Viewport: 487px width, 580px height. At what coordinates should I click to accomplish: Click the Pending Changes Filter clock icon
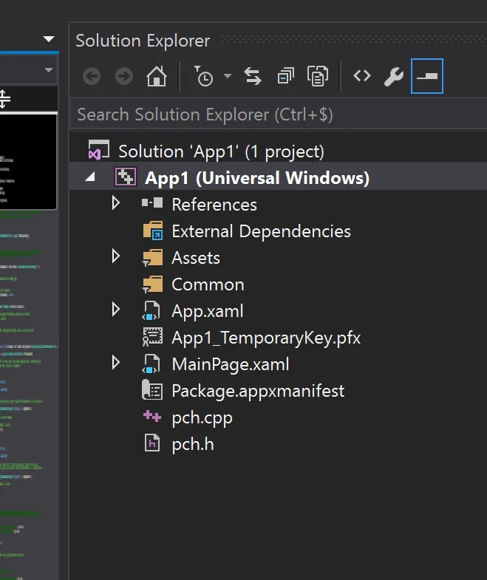pyautogui.click(x=204, y=76)
